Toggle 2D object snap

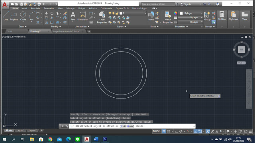pyautogui.click(x=200, y=131)
